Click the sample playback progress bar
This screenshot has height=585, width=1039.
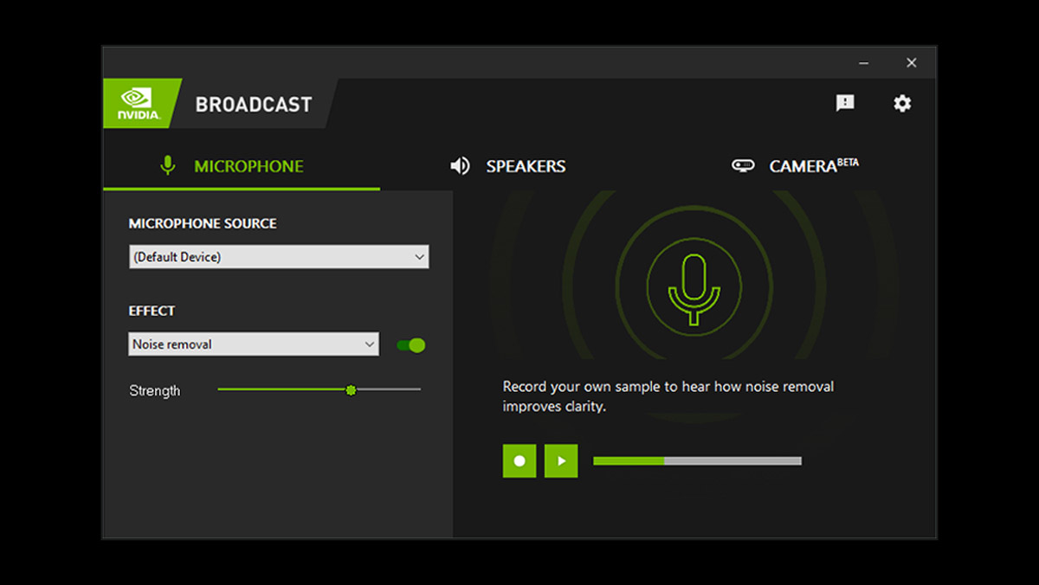(x=697, y=461)
